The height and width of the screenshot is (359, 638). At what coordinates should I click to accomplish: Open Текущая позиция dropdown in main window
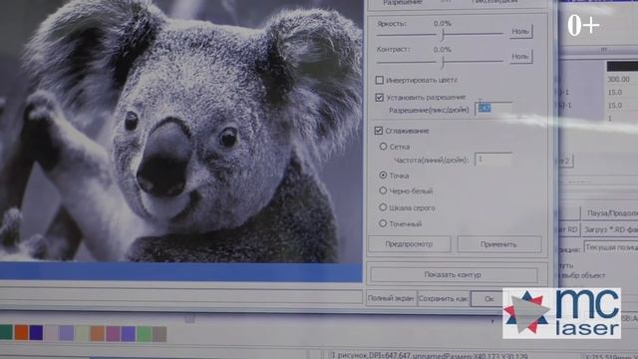(x=611, y=247)
